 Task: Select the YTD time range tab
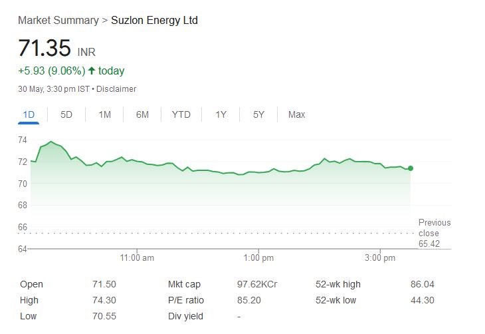pos(181,114)
